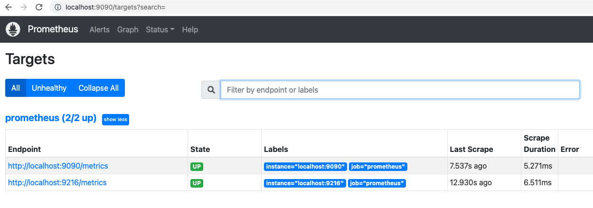
Task: Expand the Status dropdown menu
Action: 160,29
